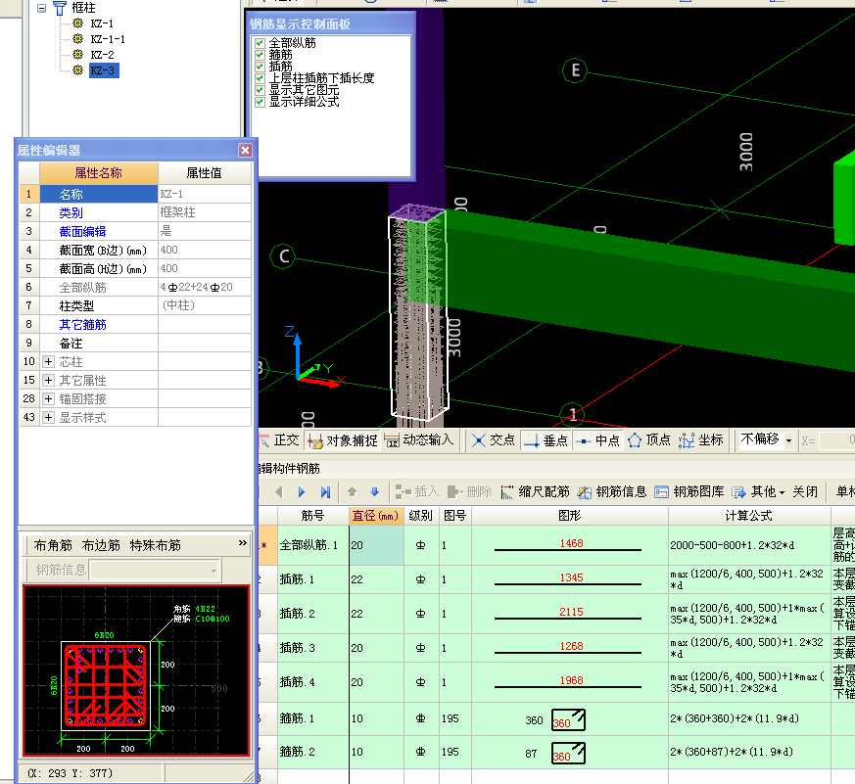The image size is (855, 784).
Task: Click the 箍筋.1 shape diagram
Action: [x=568, y=719]
